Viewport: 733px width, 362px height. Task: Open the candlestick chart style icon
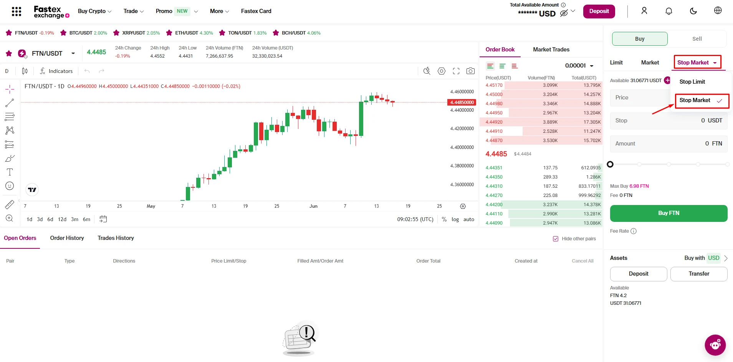pos(25,71)
